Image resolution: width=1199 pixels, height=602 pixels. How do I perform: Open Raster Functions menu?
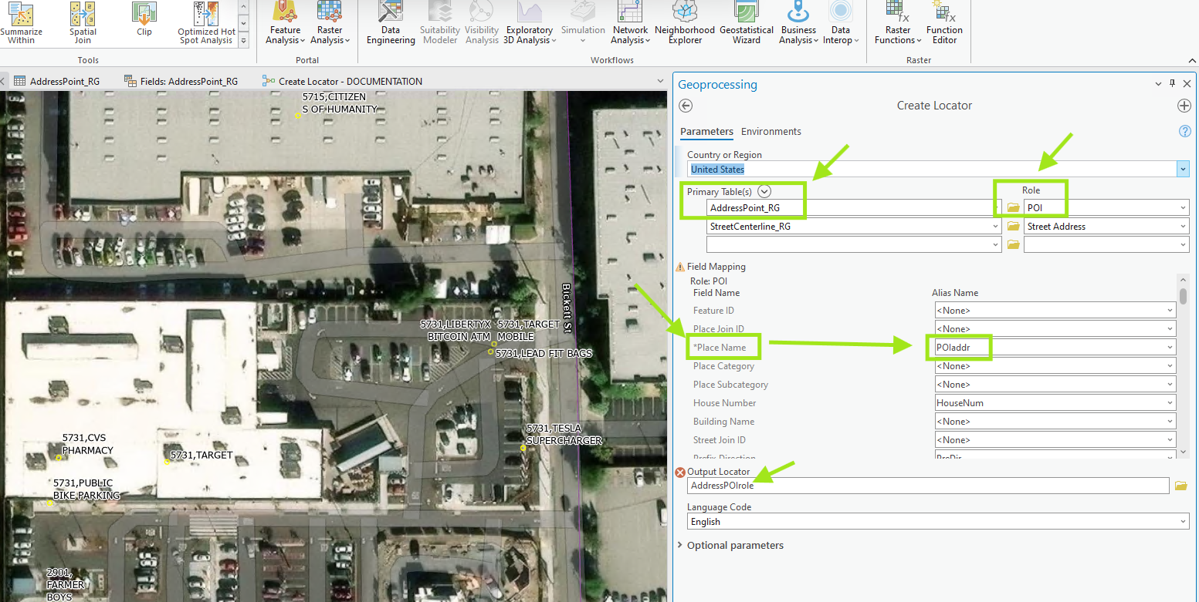click(898, 23)
